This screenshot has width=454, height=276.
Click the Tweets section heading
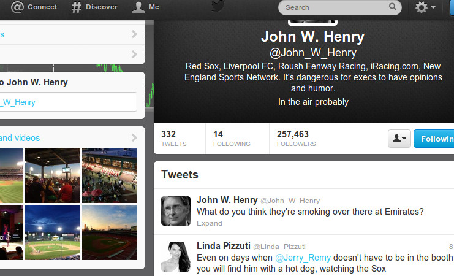[x=180, y=175]
